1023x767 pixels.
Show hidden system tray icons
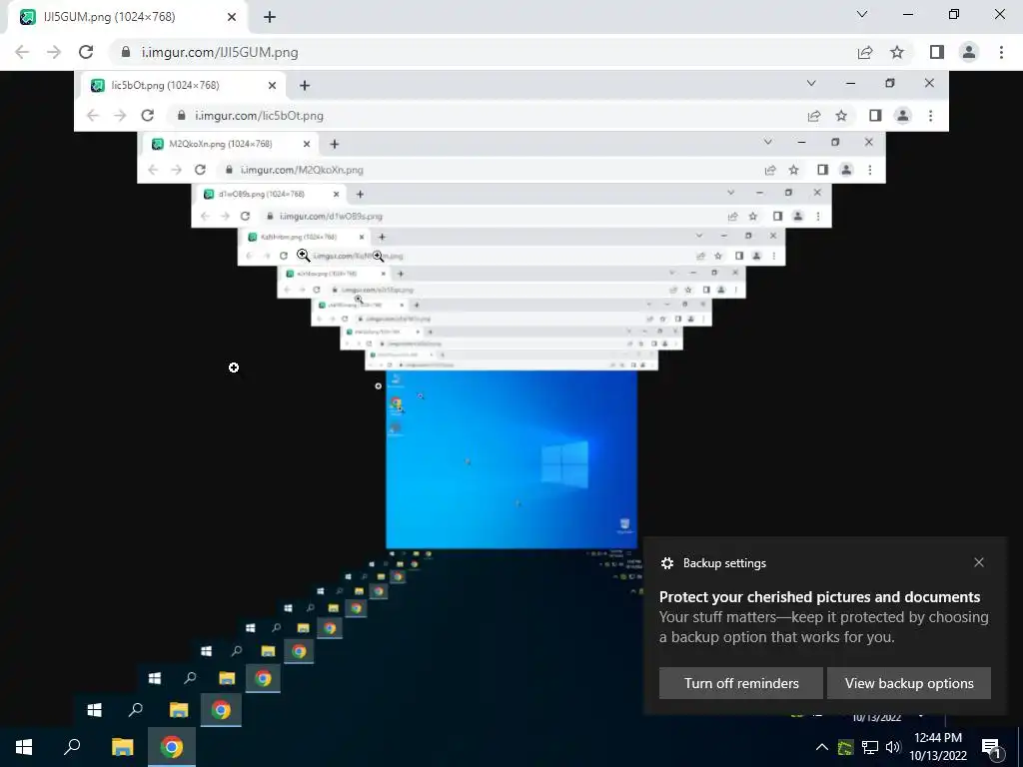coord(822,747)
